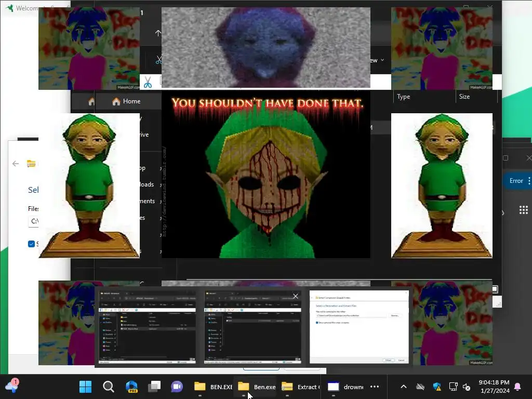Sort by the Size column header
The height and width of the screenshot is (399, 532).
coord(464,97)
